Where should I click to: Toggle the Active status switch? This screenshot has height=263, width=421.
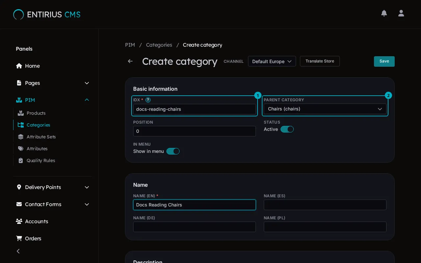[x=287, y=129]
